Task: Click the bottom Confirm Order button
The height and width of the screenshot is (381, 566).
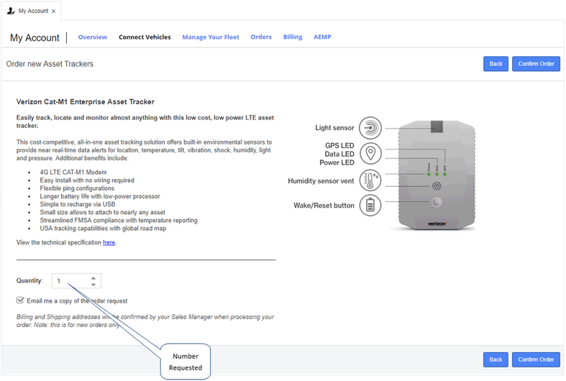Action: point(536,359)
